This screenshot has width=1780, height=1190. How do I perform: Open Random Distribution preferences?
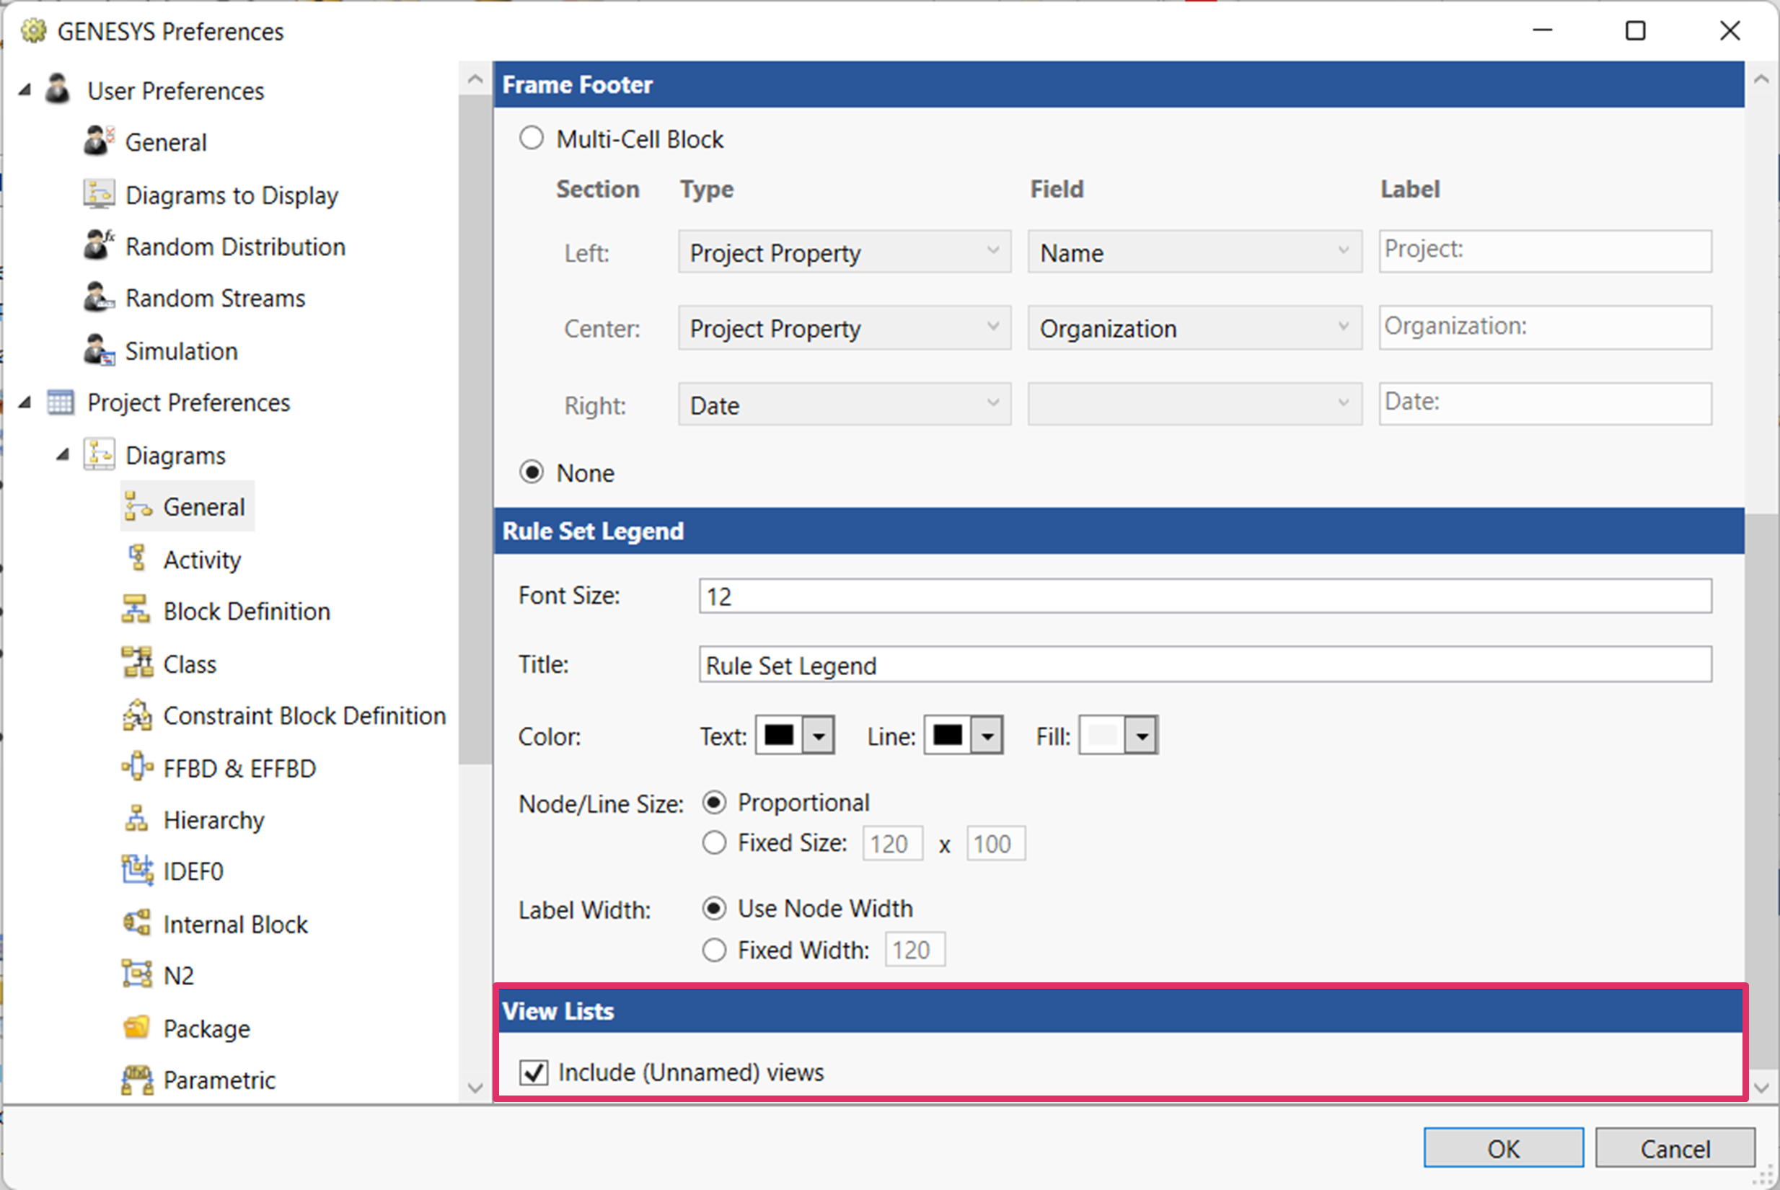[234, 247]
